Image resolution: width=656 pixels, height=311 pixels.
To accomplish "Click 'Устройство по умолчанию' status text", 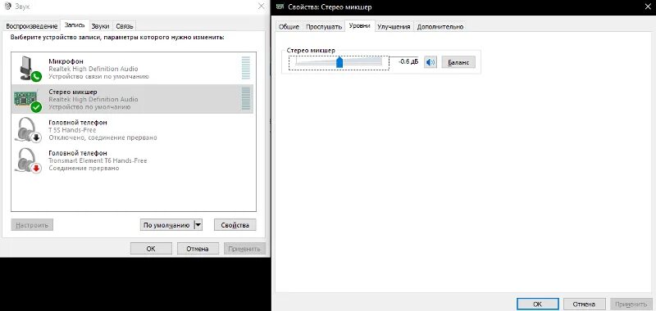I will point(89,107).
